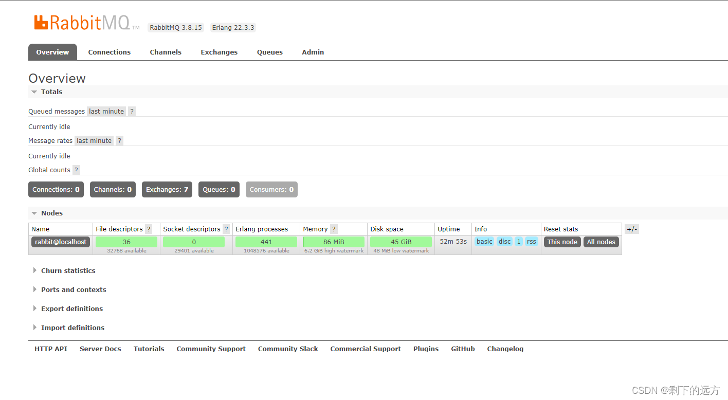Click the File descriptors bar showing 36
The image size is (728, 400).
126,242
